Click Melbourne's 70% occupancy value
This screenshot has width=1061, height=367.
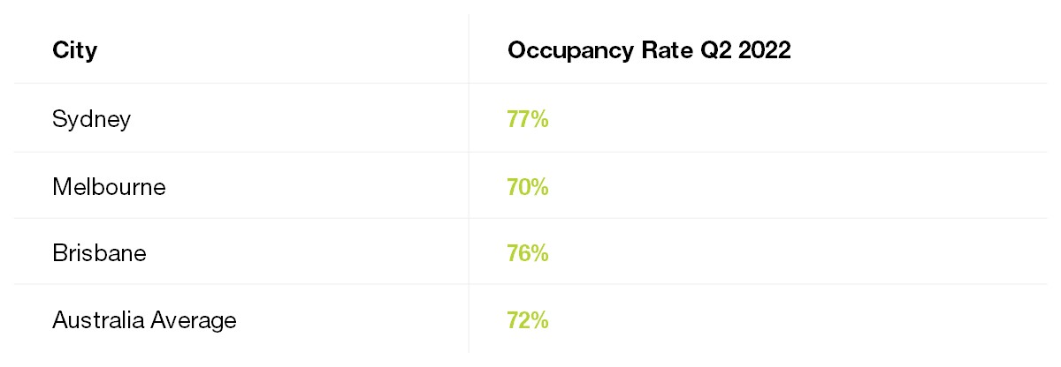click(x=528, y=187)
